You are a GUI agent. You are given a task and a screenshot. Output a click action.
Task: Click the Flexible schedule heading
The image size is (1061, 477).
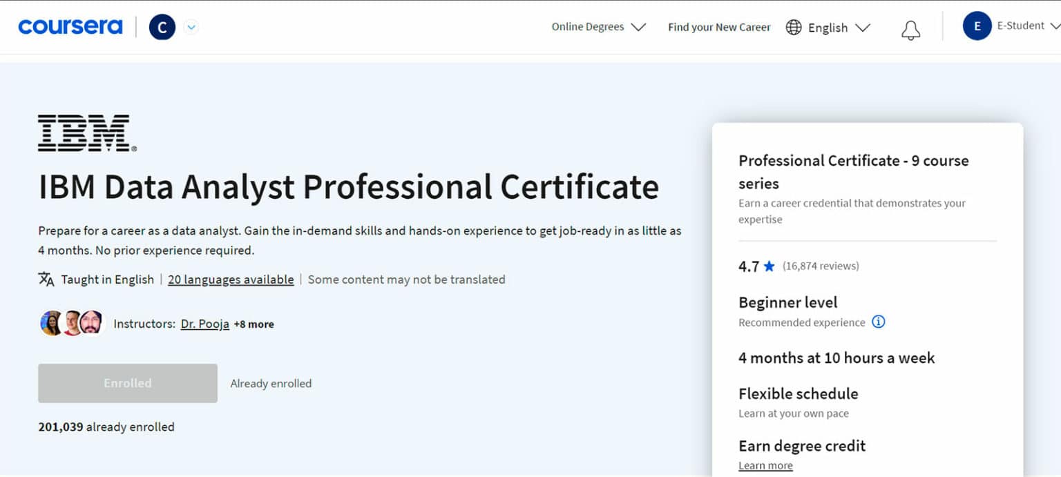tap(799, 393)
